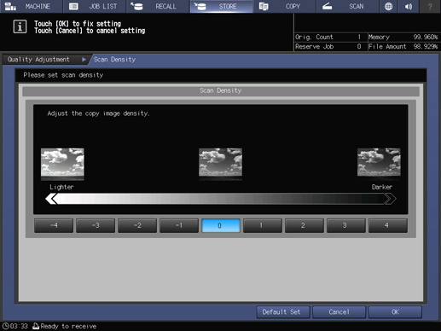
Task: Click 'Adjust the copy image density.' text
Action: 98,113
